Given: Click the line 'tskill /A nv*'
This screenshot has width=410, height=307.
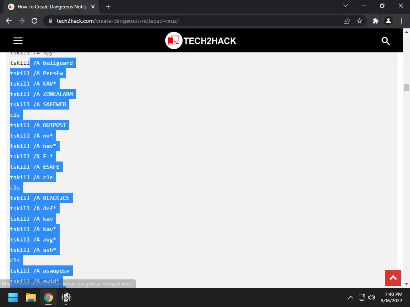Looking at the screenshot, I should 31,136.
